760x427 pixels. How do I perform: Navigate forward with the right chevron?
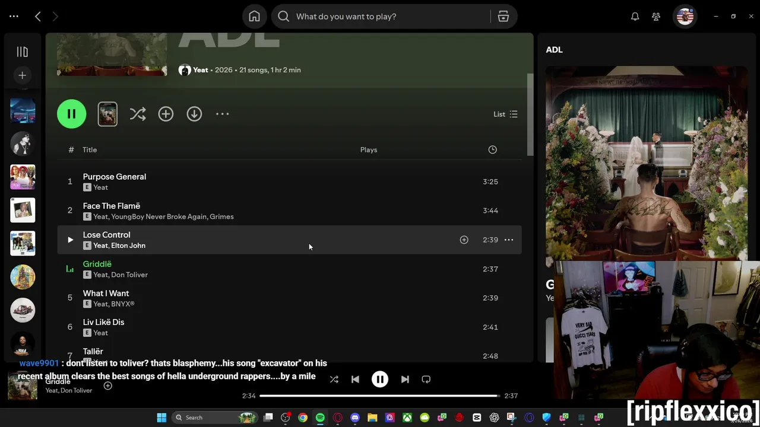point(55,17)
